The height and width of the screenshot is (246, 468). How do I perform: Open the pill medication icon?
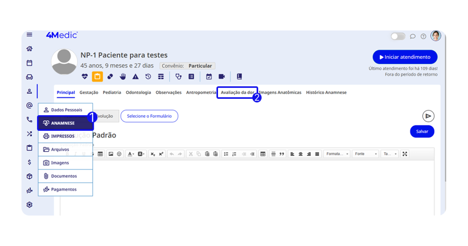pos(110,76)
